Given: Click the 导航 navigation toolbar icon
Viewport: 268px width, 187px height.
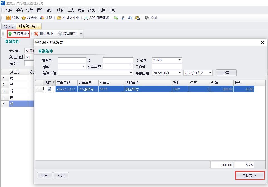Looking at the screenshot, I should point(9,18).
